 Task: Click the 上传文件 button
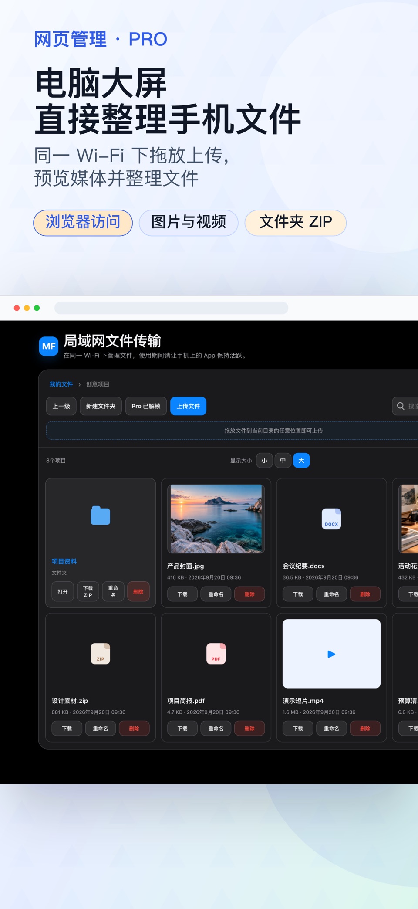pyautogui.click(x=188, y=406)
